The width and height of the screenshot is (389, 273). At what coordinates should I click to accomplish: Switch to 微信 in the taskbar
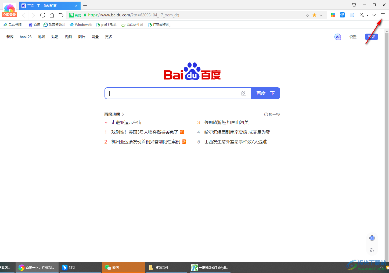tap(124, 267)
